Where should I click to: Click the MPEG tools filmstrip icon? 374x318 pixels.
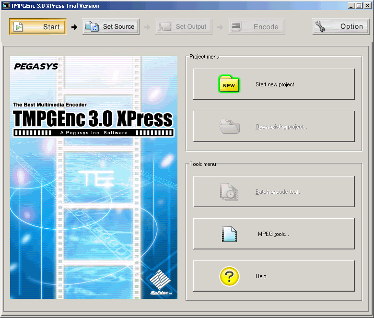point(229,234)
